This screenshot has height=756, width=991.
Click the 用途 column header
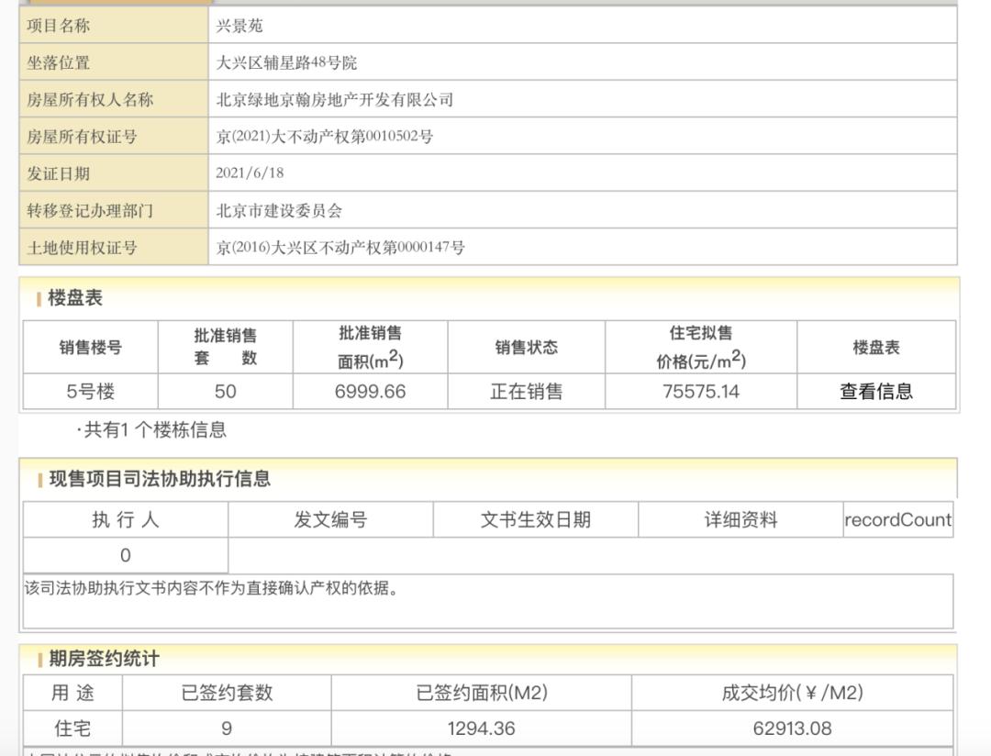[72, 693]
